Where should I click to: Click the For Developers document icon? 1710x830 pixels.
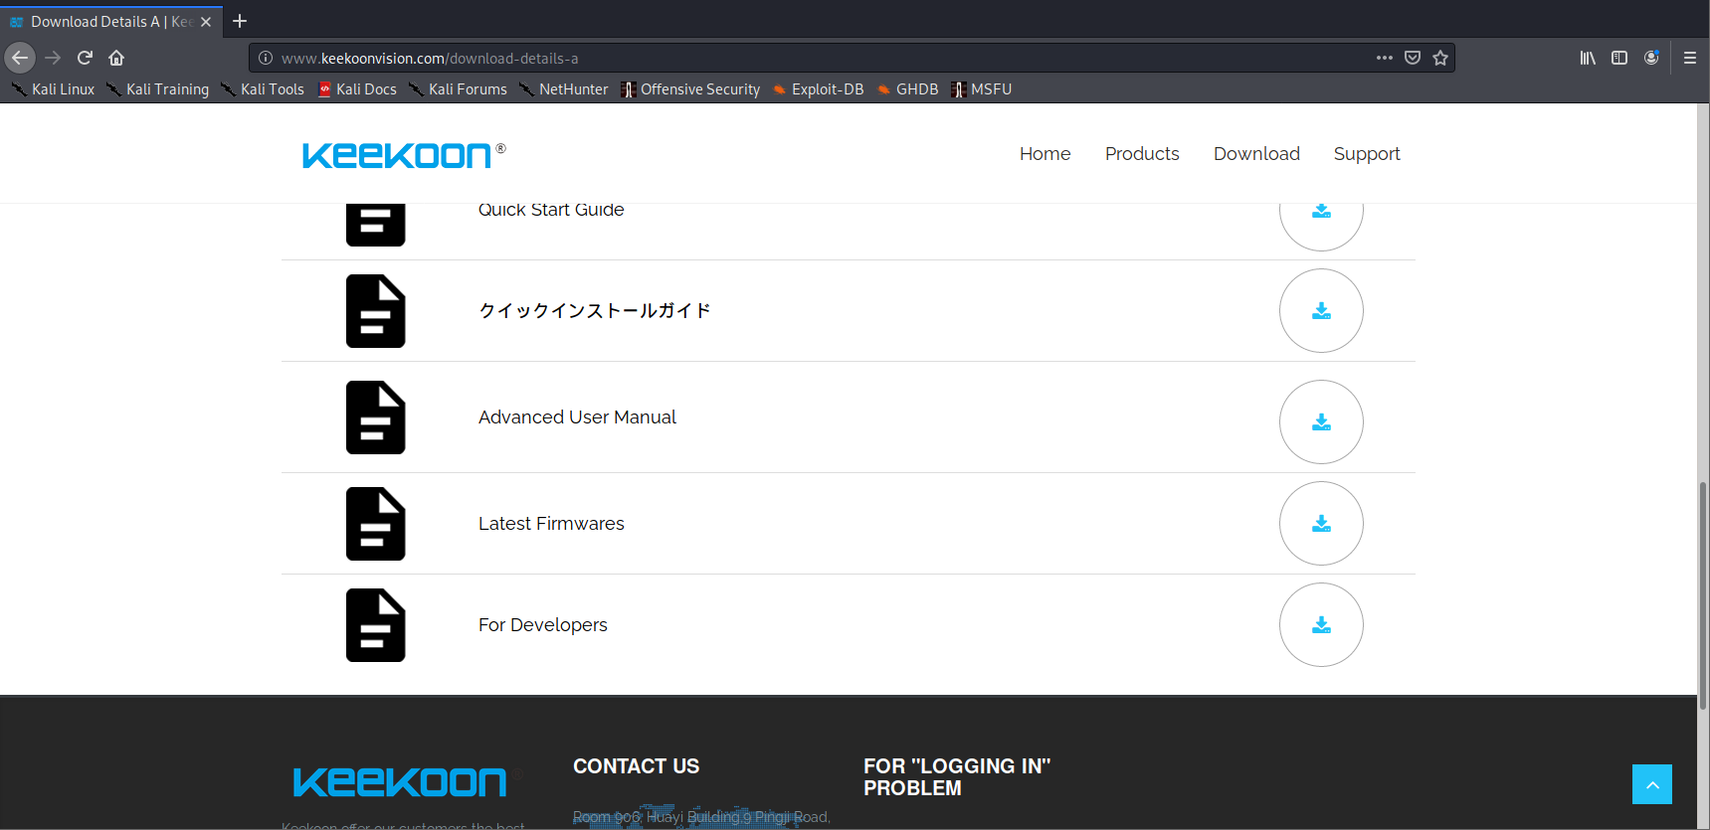click(x=376, y=625)
